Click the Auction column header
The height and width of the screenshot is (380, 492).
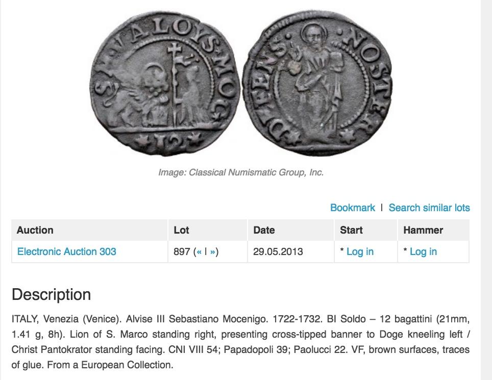pos(35,230)
